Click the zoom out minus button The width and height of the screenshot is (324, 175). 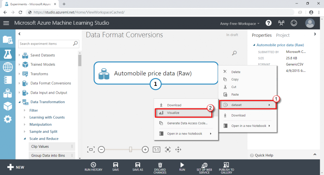pyautogui.click(x=101, y=149)
